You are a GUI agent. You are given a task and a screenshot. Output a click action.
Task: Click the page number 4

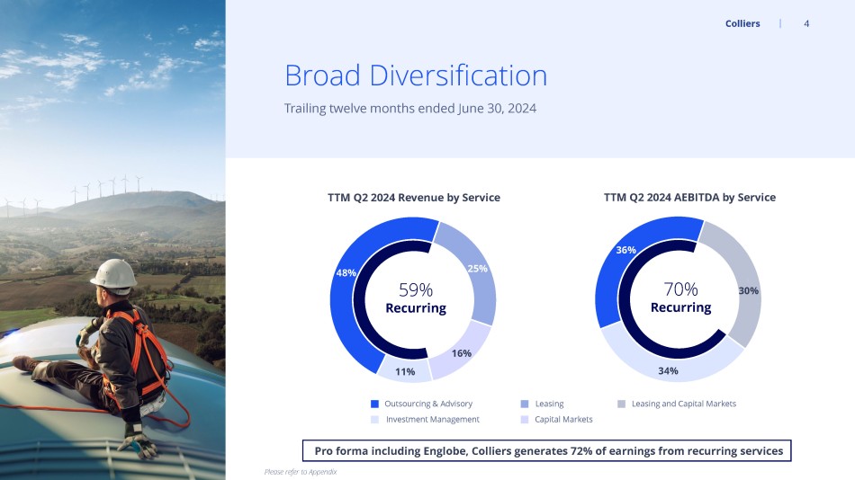[806, 23]
